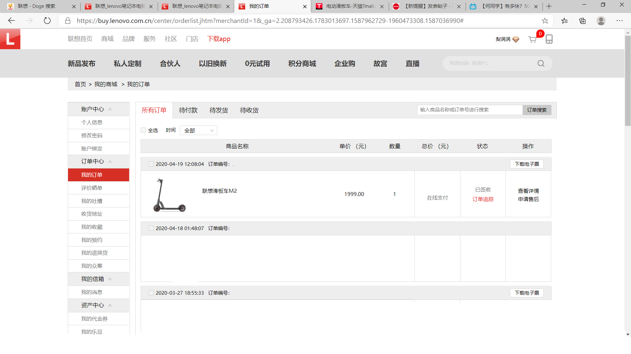Tick the 全选 select-all checkbox
The height and width of the screenshot is (354, 631).
click(143, 130)
